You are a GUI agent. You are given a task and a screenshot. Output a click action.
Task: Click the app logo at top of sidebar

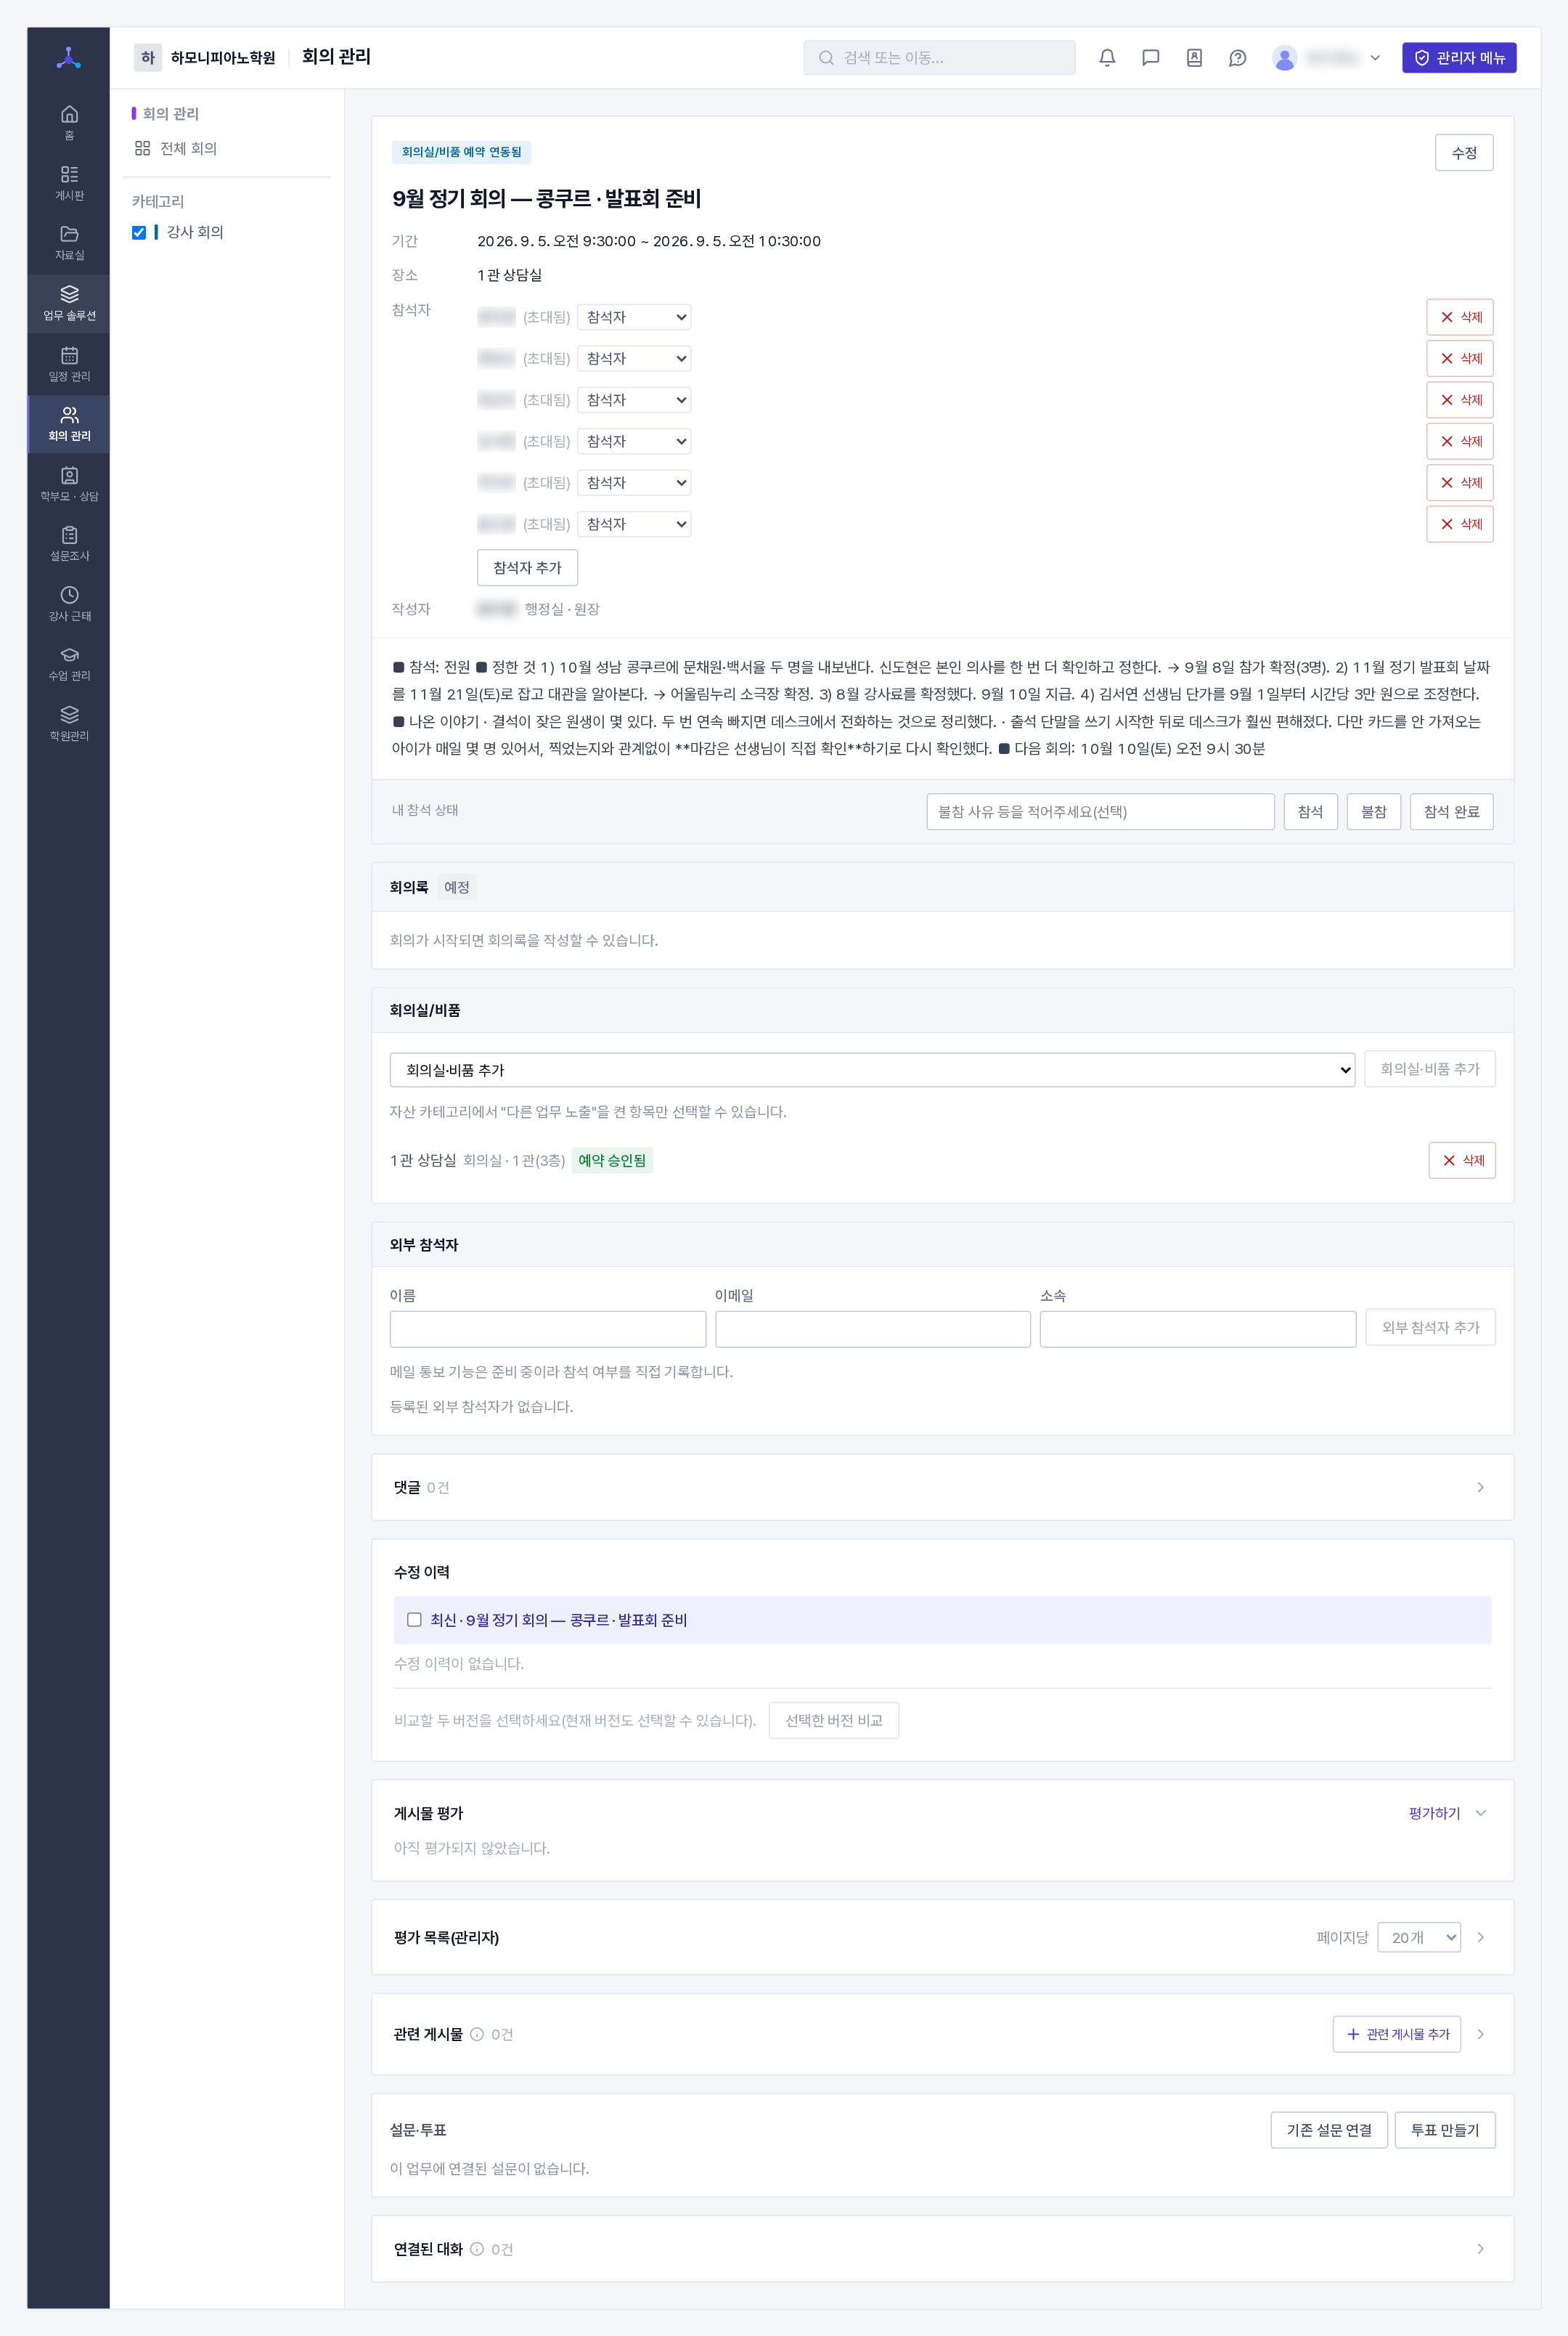coord(69,58)
